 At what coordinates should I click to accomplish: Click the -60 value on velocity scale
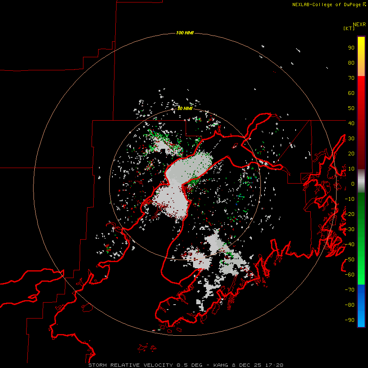350,275
